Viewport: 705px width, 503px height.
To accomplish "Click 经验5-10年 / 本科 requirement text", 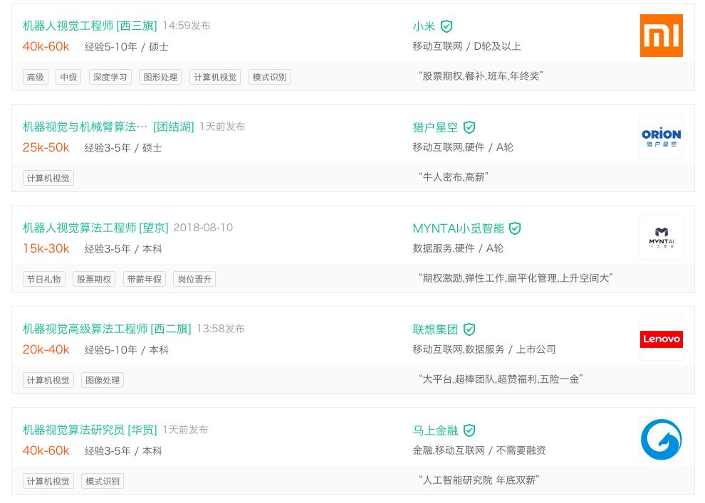I will pyautogui.click(x=126, y=350).
